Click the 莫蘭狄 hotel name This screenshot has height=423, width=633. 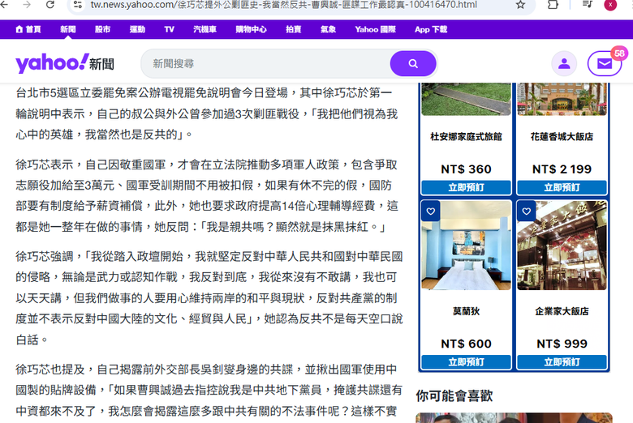click(x=467, y=311)
